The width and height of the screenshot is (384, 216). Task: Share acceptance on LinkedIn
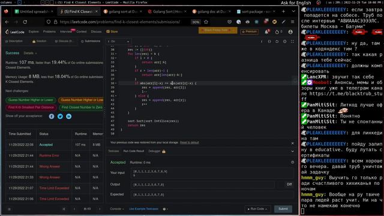point(68,116)
